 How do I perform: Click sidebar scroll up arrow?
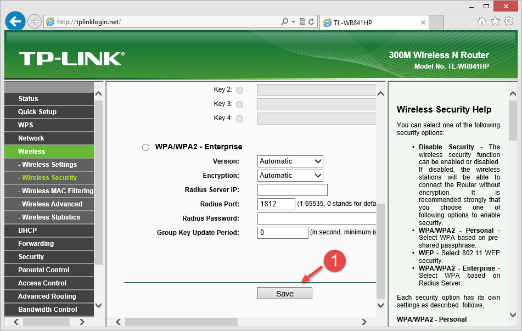click(99, 94)
